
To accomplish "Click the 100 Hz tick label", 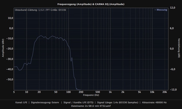I will pyautogui.click(x=68, y=92).
